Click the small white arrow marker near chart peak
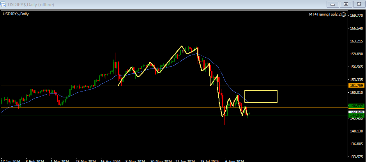Viewport: 366px width, 162px height. (182, 51)
